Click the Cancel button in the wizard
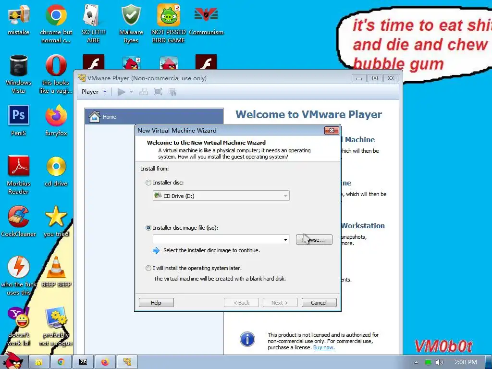The width and height of the screenshot is (492, 369). [x=319, y=303]
